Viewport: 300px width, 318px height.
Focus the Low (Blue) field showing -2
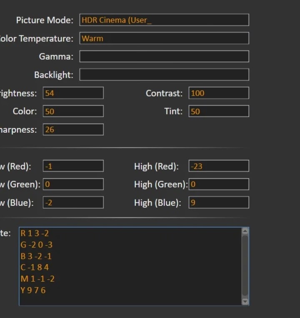coord(73,202)
